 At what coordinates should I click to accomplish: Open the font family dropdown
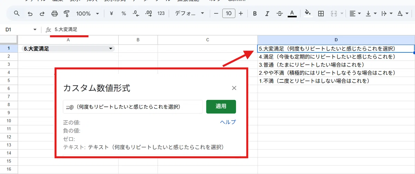pos(190,14)
